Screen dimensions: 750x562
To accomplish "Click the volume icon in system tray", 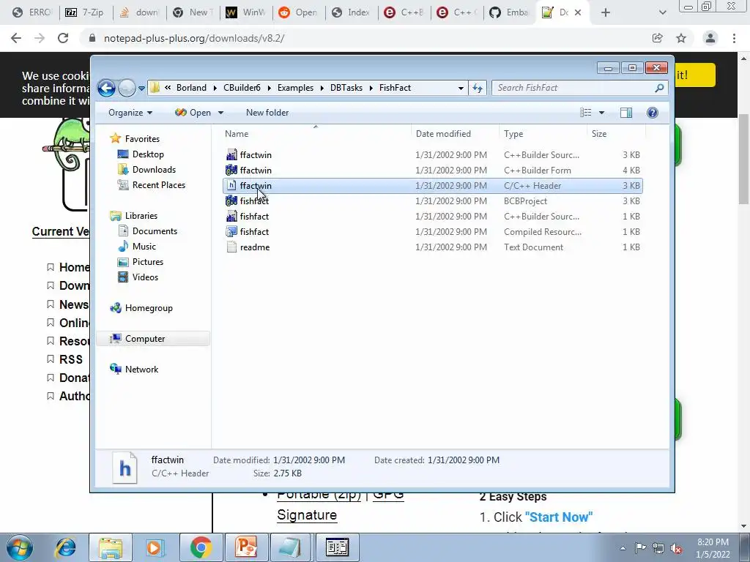I will 676,548.
